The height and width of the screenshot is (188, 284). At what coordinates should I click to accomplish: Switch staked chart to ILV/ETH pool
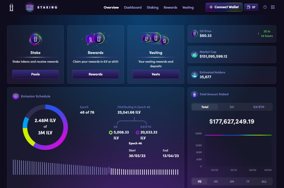pos(259,107)
